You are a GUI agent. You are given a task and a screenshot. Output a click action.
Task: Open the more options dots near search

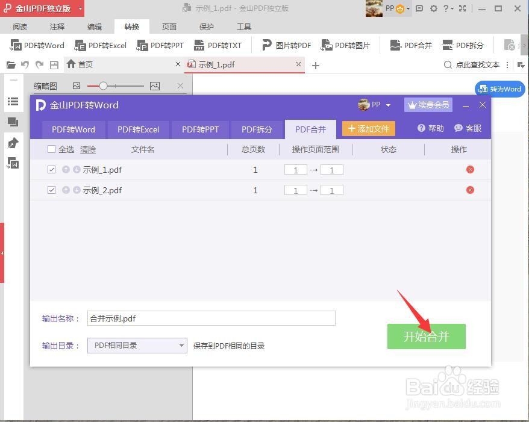tap(507, 65)
